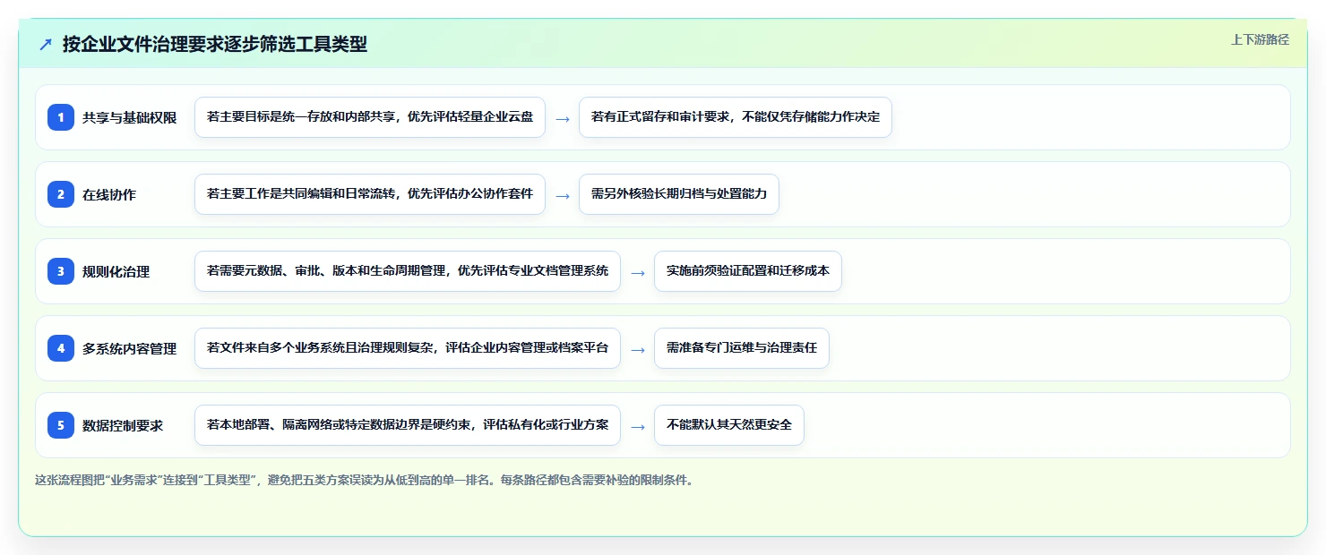
Task: Click step number badge 4
Action: (61, 348)
